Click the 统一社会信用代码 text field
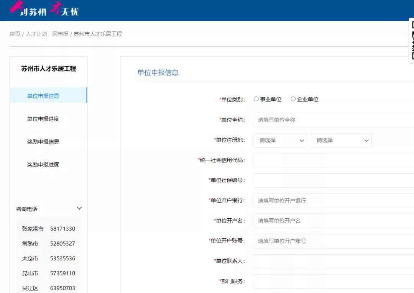Viewport: 414px width, 293px height. 333,160
